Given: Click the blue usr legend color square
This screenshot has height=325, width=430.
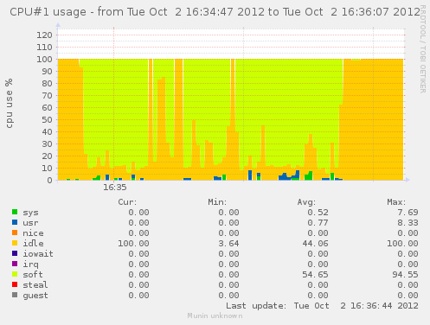Looking at the screenshot, I should [15, 222].
